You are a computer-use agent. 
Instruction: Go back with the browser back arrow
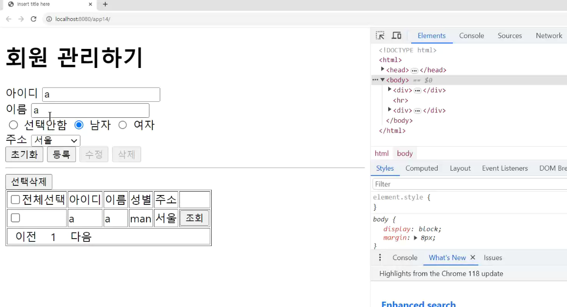coord(9,19)
